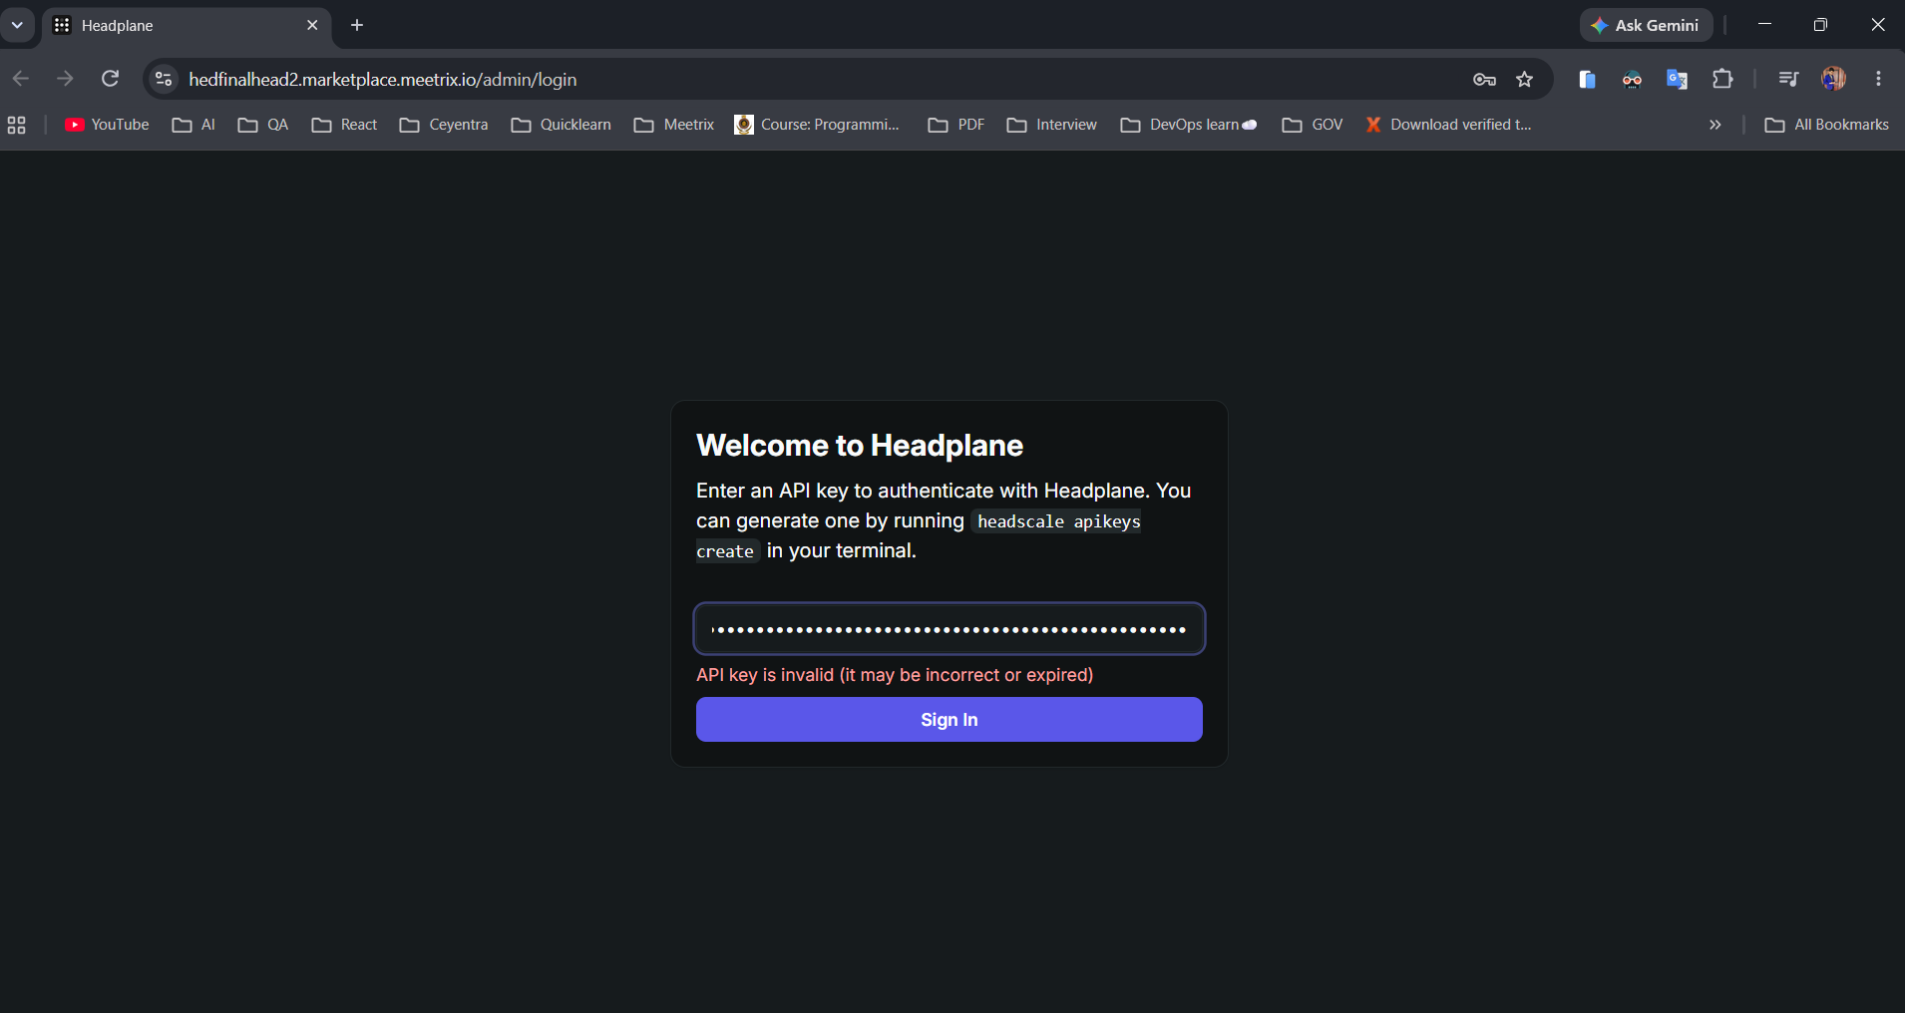Click the Sign In button
This screenshot has width=1905, height=1013.
[949, 719]
